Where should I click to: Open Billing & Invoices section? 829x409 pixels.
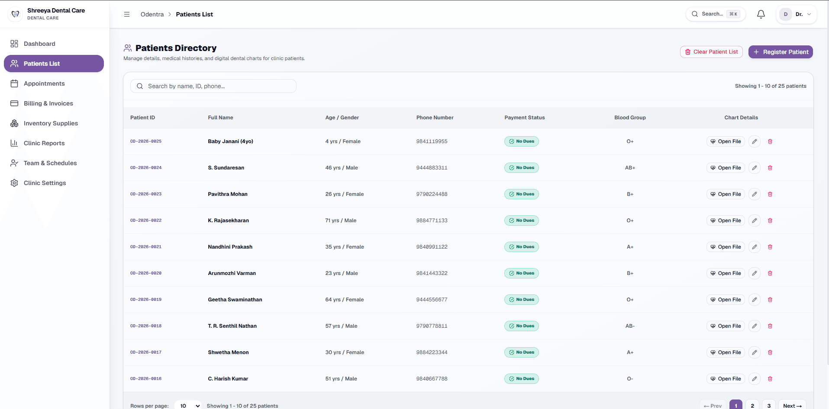(x=54, y=103)
